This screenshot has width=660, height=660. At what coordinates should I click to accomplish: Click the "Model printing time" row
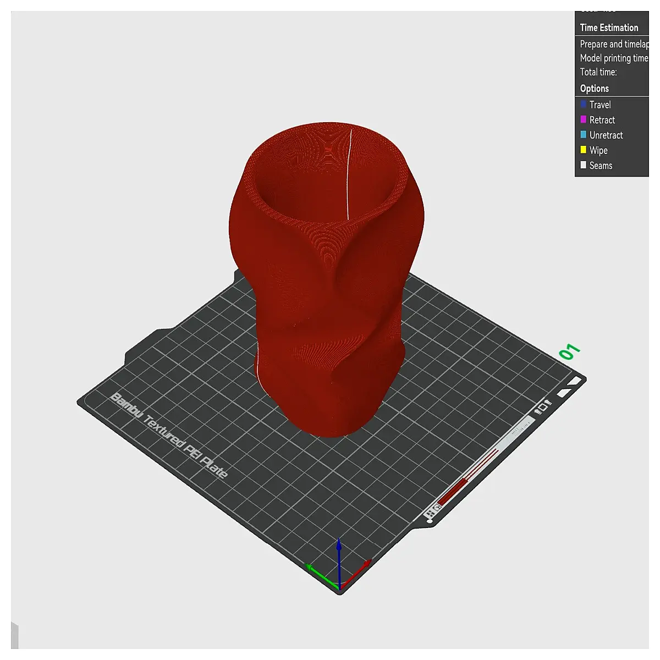(x=614, y=58)
